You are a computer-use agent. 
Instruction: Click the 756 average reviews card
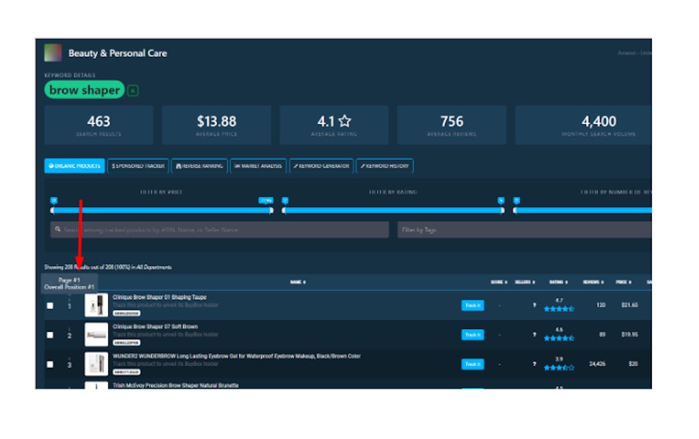coord(451,125)
